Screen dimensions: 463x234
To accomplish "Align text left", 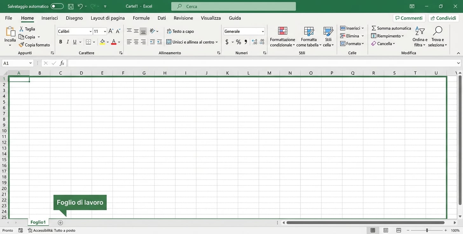I will tap(129, 42).
